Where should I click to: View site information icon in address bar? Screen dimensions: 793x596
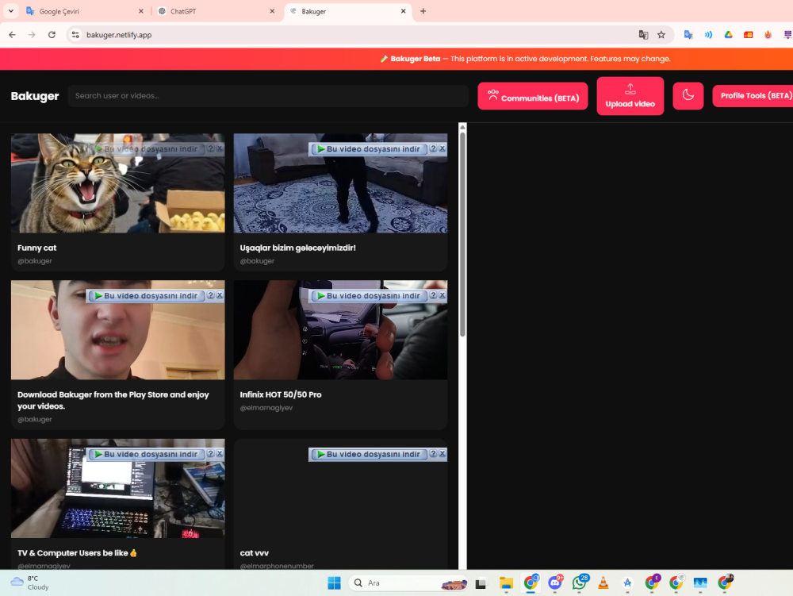pos(75,35)
